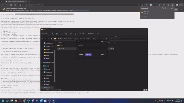Switch to details view in the status bar
Viewport: 184px width, 103px height.
click(144, 90)
